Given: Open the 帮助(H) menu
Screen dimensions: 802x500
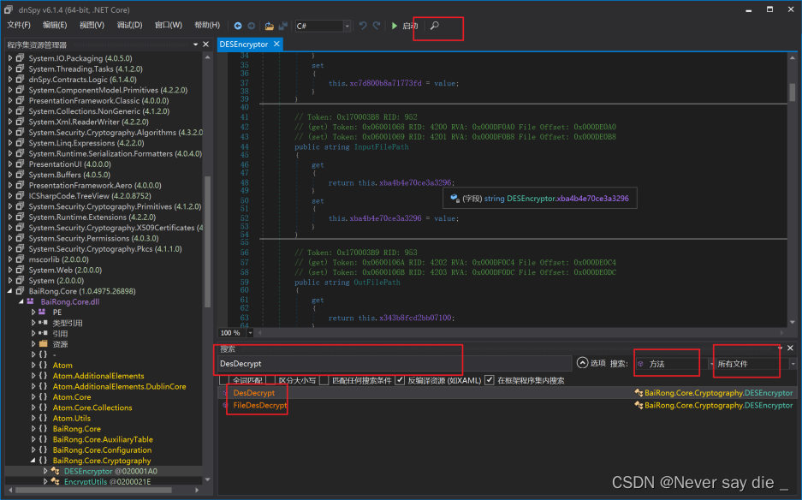Looking at the screenshot, I should (x=207, y=25).
